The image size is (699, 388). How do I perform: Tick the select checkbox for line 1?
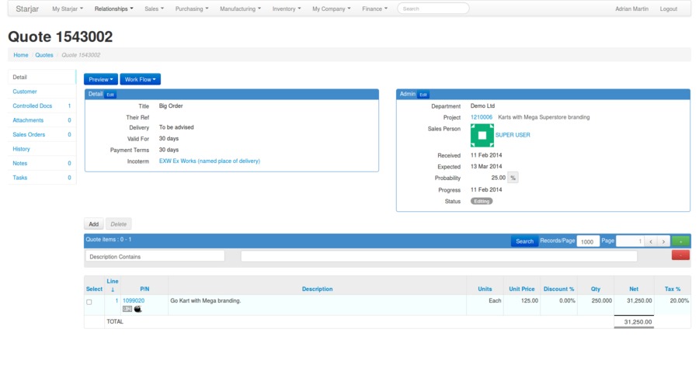click(x=89, y=301)
